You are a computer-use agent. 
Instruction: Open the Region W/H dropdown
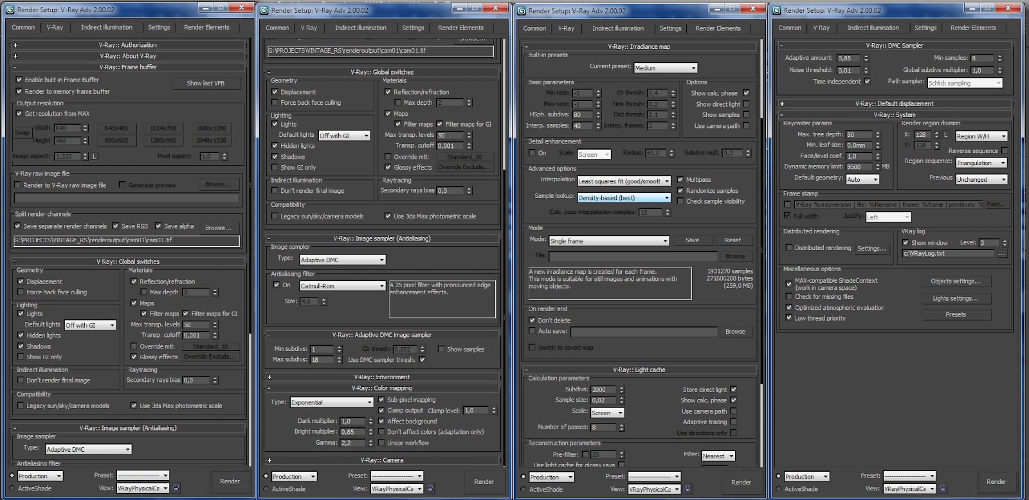coord(981,136)
